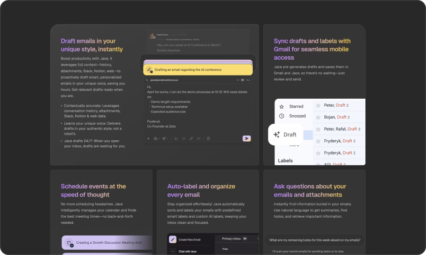Click the Draft emails in your unique style heading
Image resolution: width=426 pixels, height=255 pixels.
pos(92,45)
